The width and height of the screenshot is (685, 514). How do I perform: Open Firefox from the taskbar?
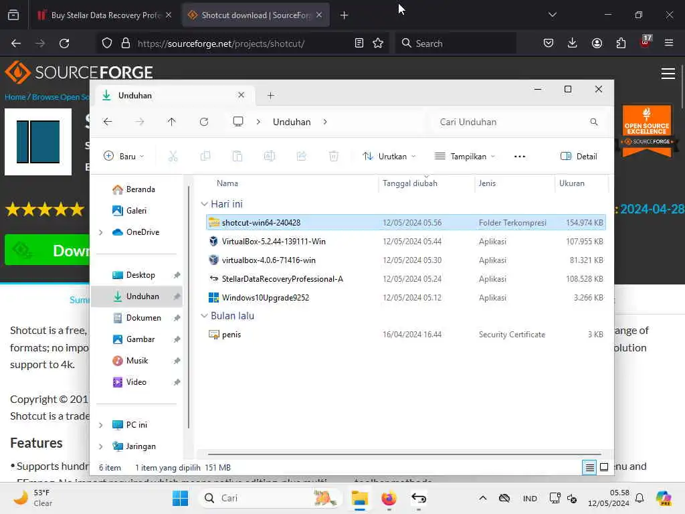click(389, 498)
